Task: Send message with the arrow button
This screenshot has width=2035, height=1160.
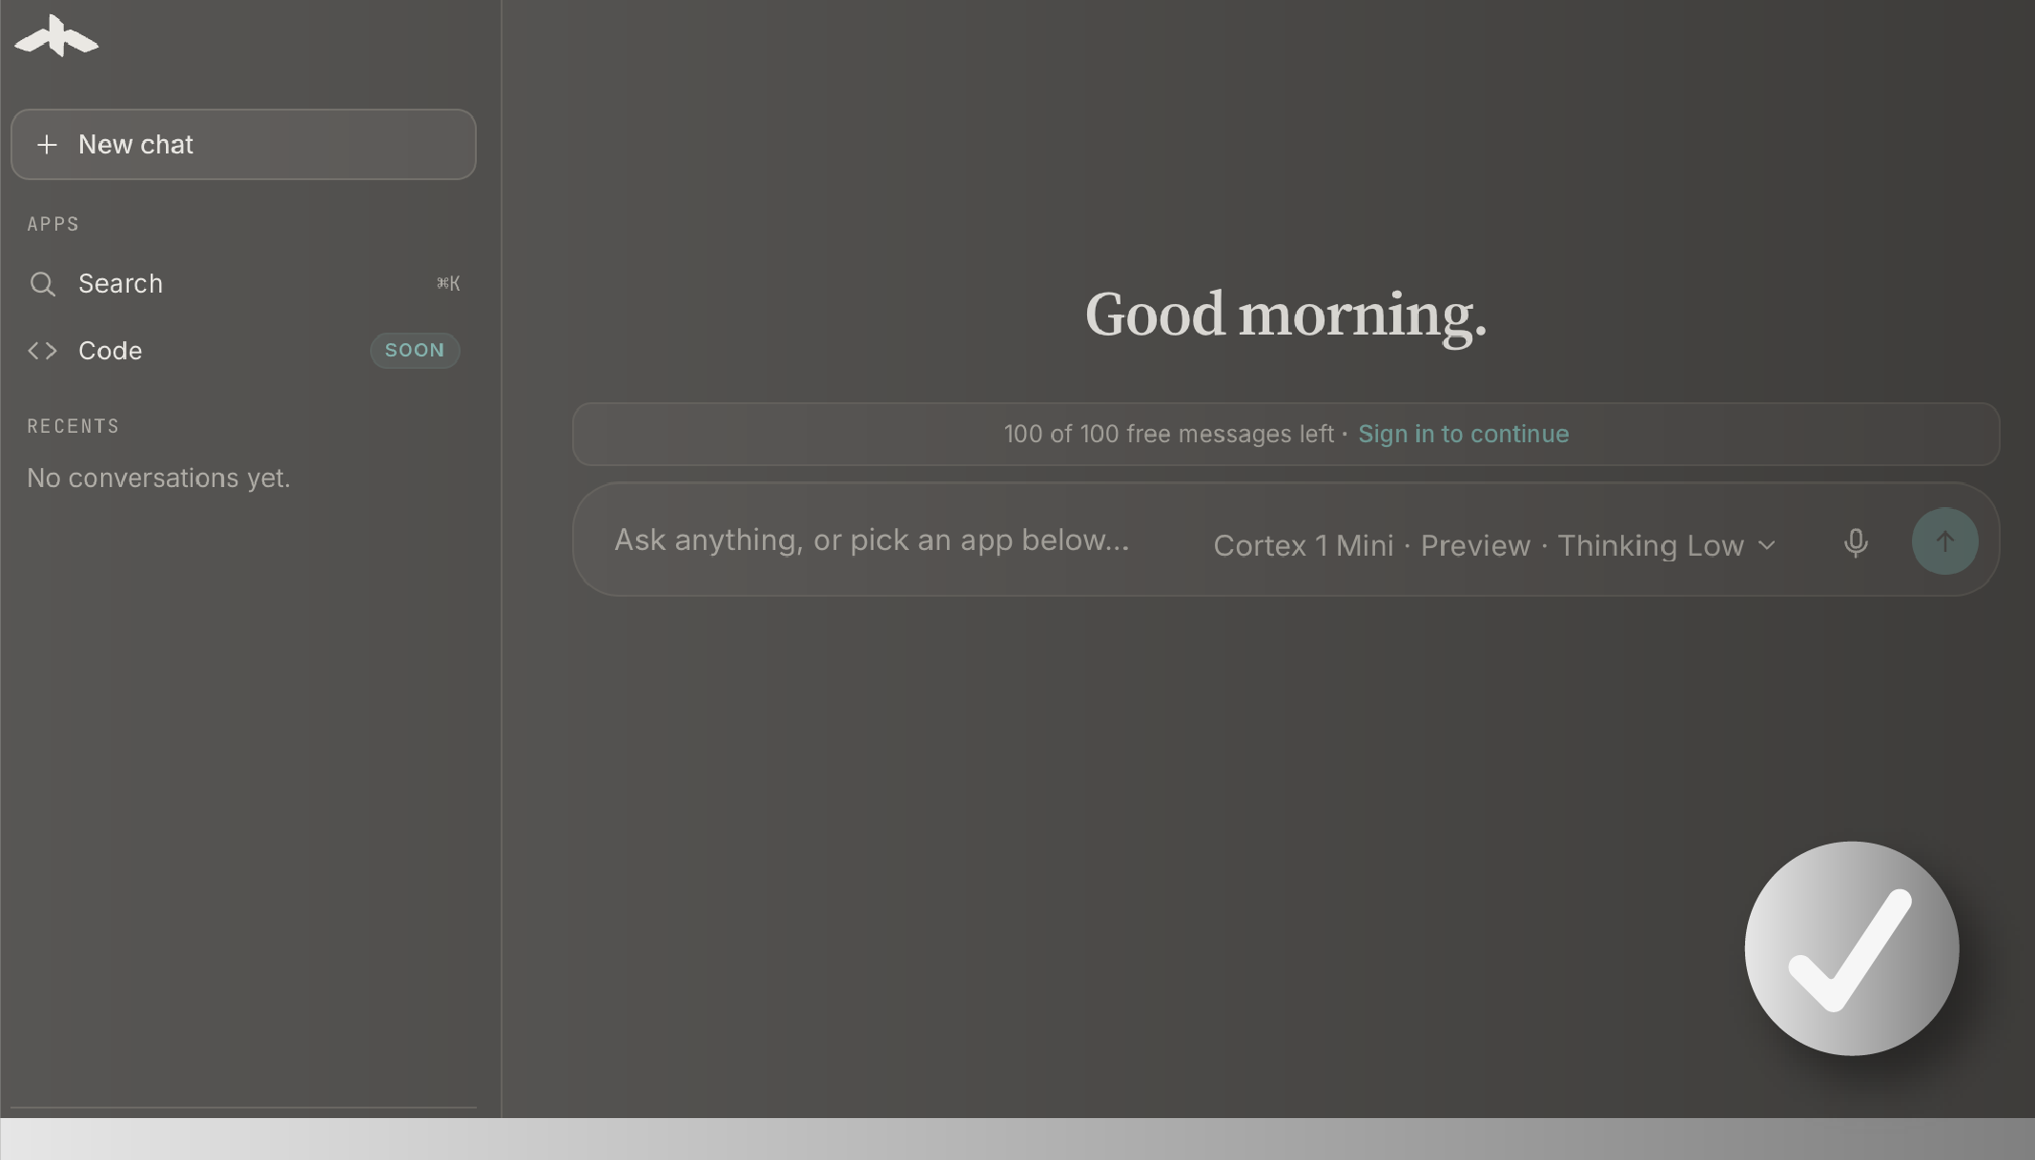Action: (x=1944, y=541)
